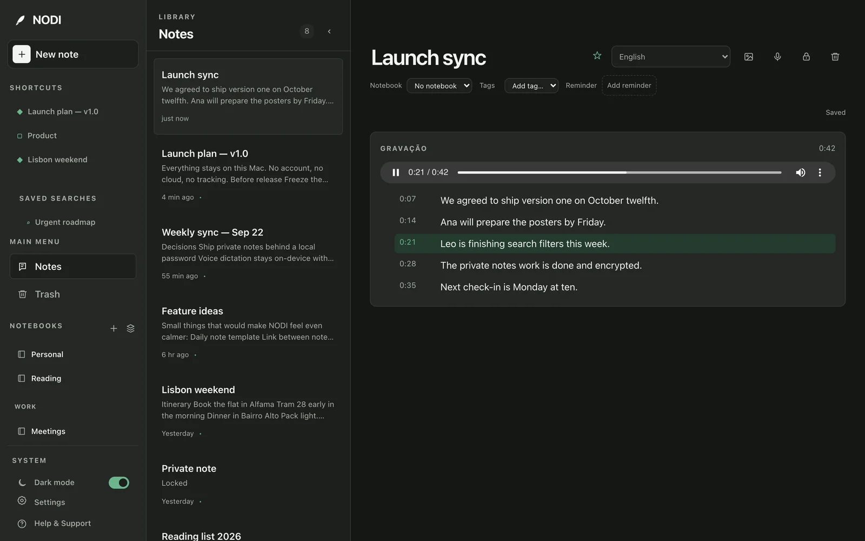Open Trash in the main menu
Screen dimensions: 865x541
(x=73, y=294)
